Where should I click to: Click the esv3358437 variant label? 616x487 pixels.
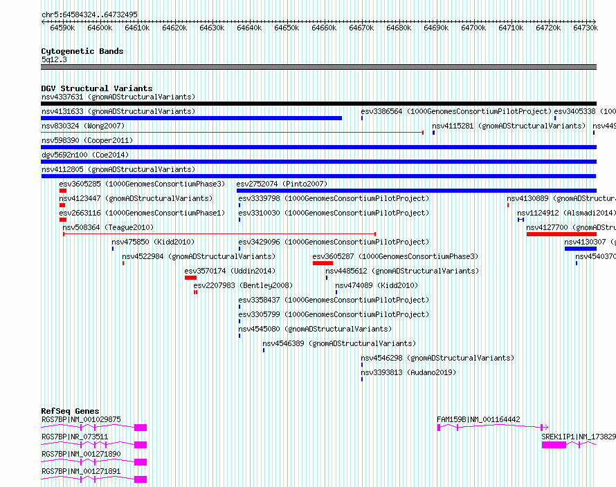(334, 300)
